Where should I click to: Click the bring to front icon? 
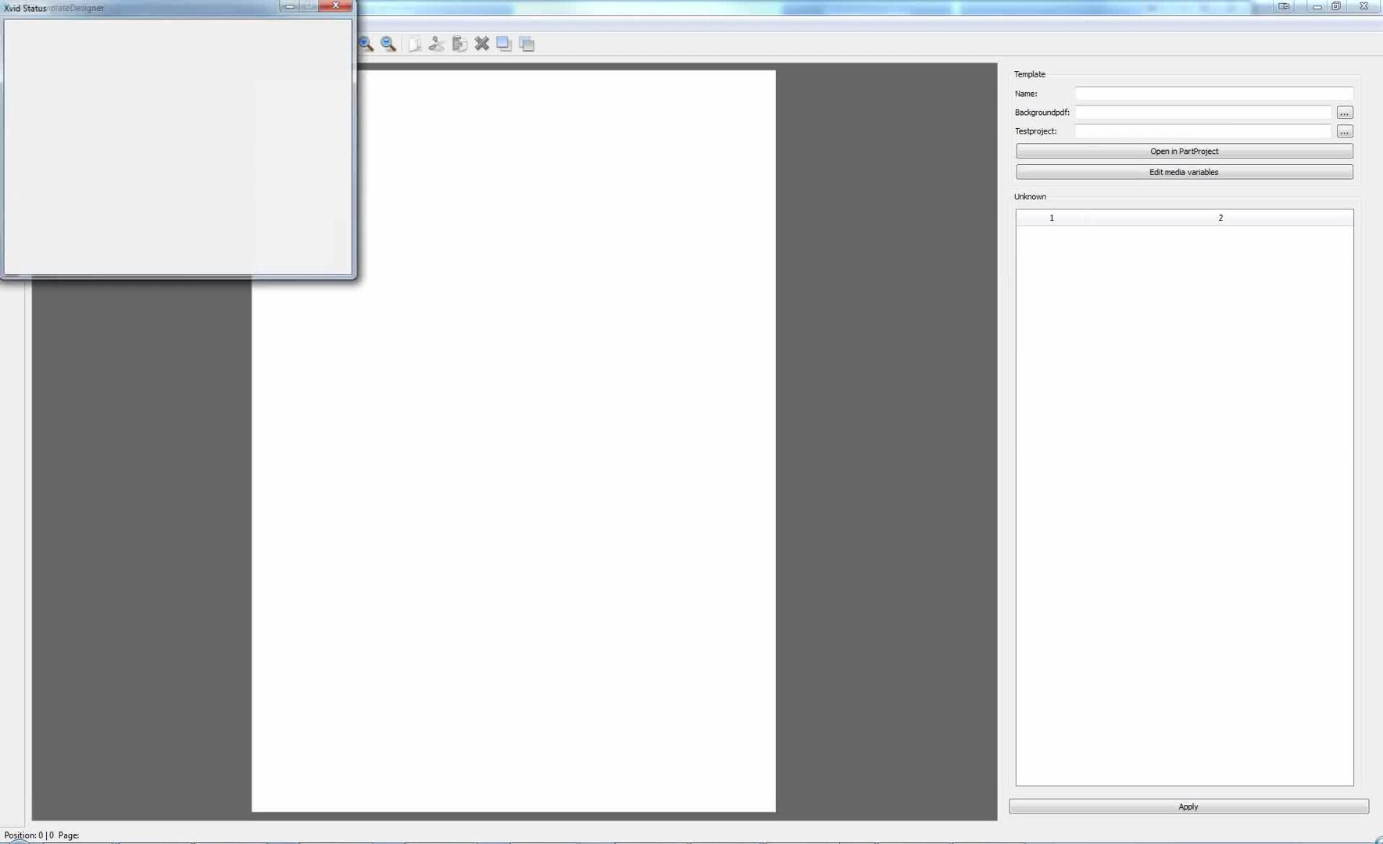tap(504, 44)
